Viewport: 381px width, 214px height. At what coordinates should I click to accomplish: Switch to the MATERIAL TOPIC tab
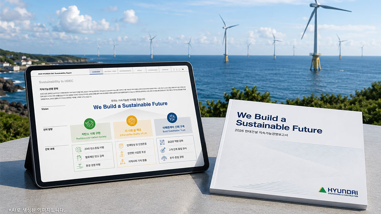110,71
